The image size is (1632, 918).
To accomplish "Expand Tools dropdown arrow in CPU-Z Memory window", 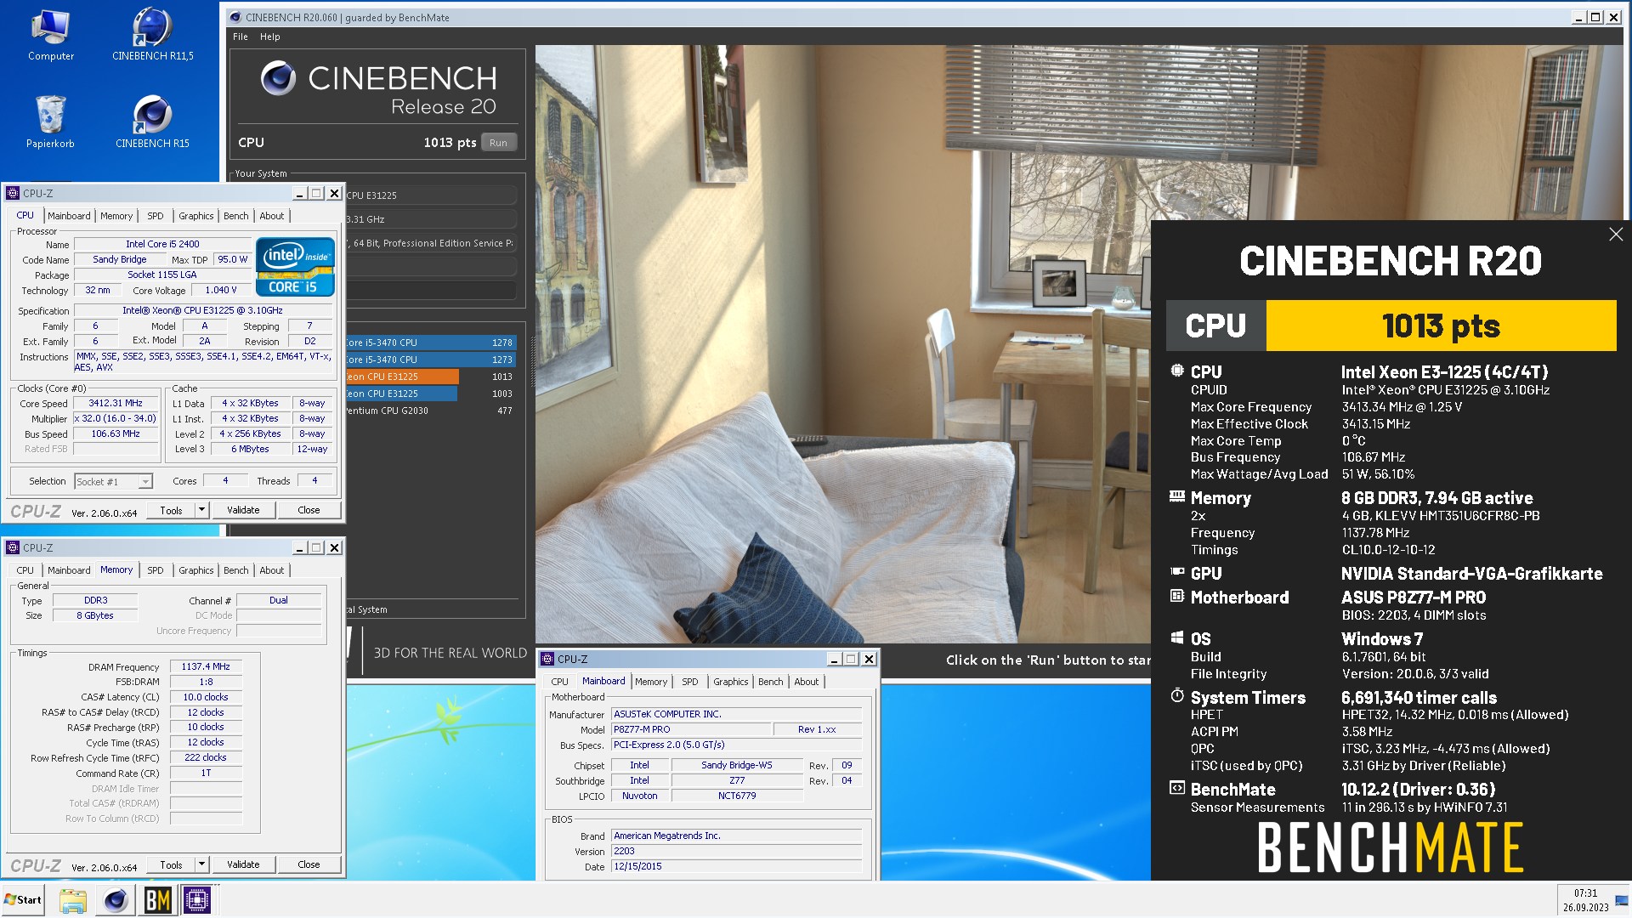I will [202, 864].
